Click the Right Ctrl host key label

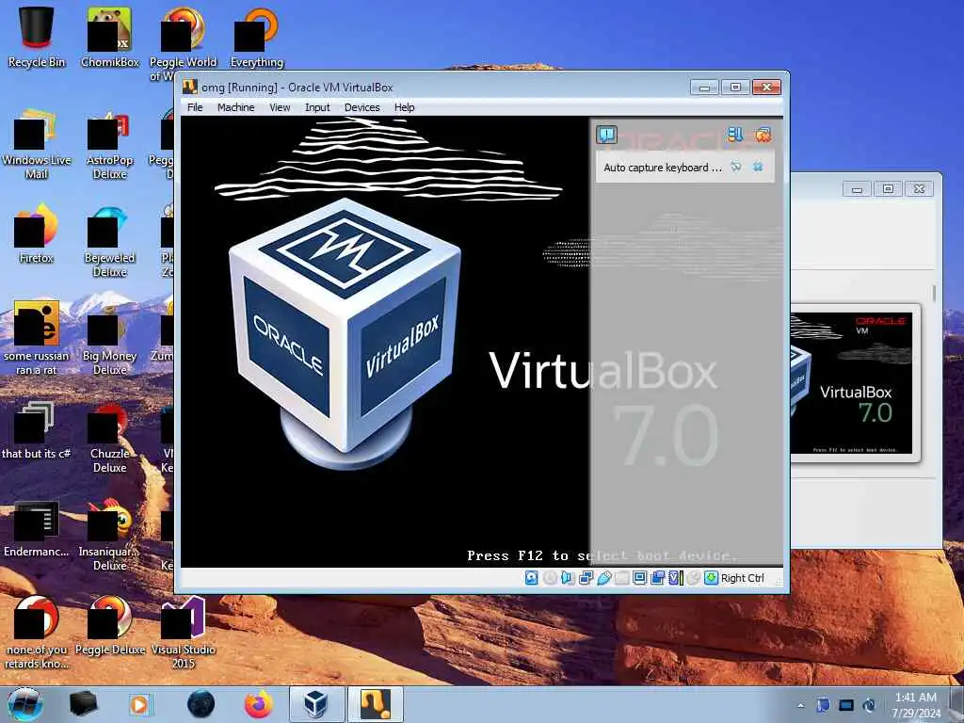click(742, 578)
